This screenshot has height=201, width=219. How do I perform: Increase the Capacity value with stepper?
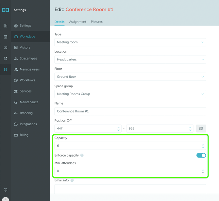coord(203,144)
